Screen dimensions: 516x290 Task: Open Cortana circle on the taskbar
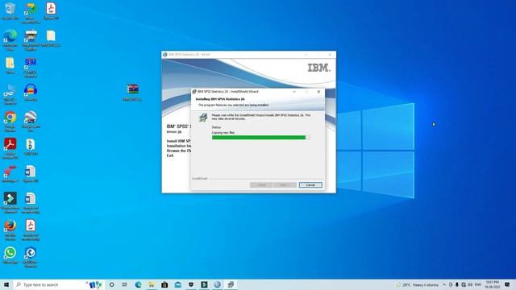pyautogui.click(x=112, y=284)
